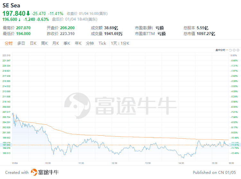Select the 季K tab
This screenshot has height=179, width=241.
(67, 43)
